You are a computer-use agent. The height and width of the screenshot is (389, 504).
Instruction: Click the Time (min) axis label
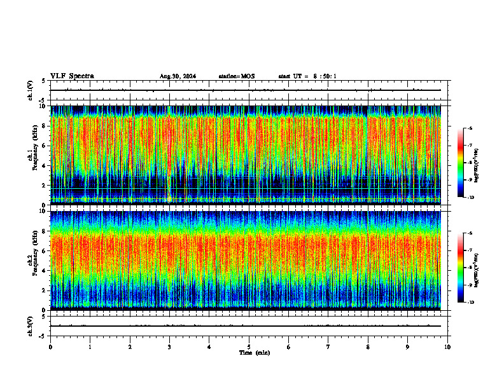point(255,353)
